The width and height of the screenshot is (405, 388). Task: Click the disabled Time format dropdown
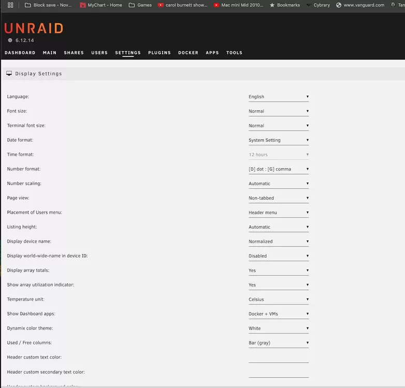(x=279, y=155)
